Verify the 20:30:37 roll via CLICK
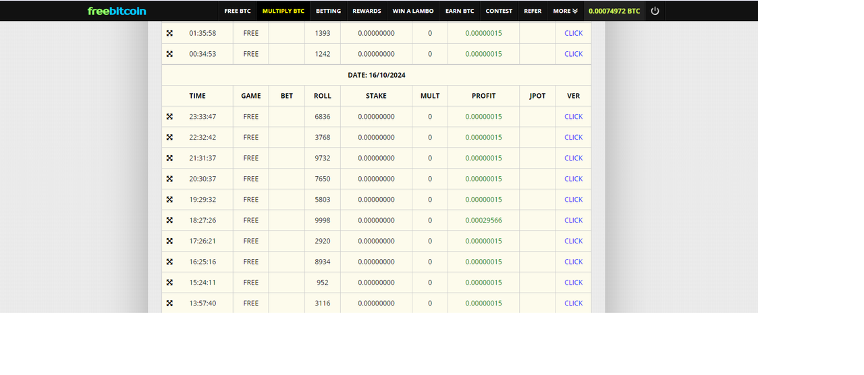 tap(574, 179)
